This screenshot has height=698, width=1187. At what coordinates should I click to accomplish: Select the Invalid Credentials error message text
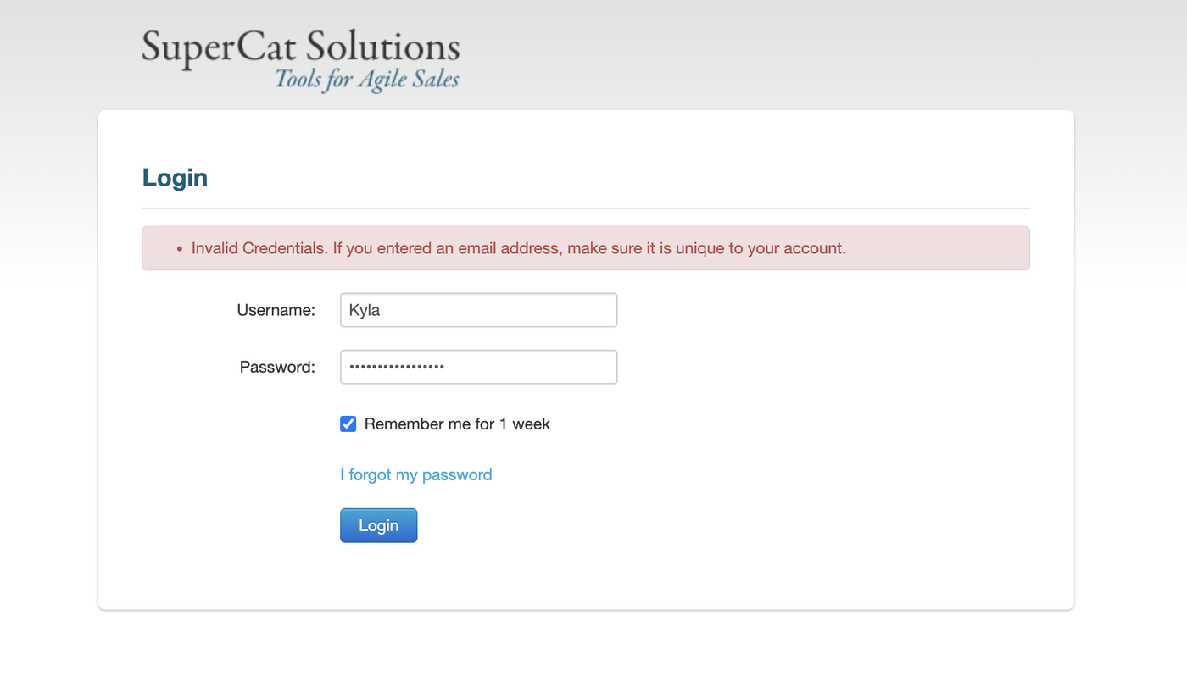519,248
